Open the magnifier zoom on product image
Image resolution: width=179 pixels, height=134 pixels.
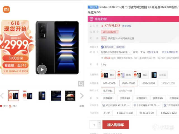(x=81, y=84)
